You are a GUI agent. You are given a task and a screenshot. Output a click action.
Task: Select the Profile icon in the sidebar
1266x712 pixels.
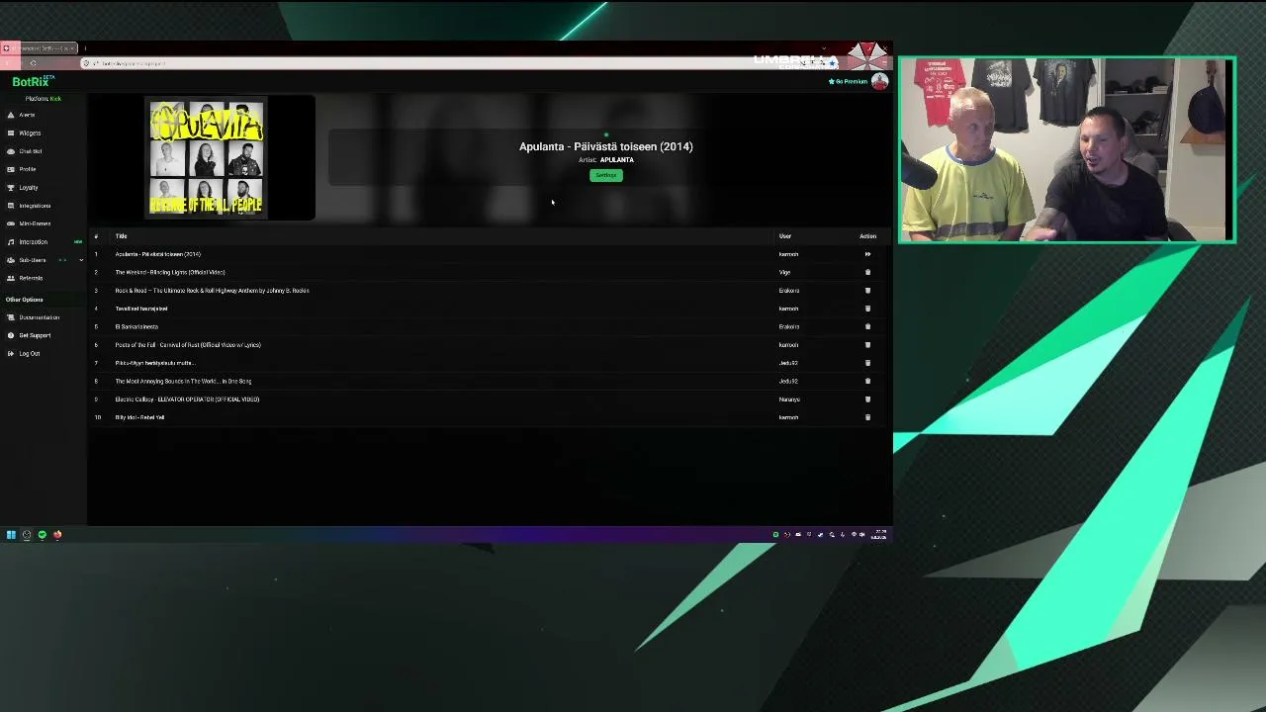[x=11, y=169]
